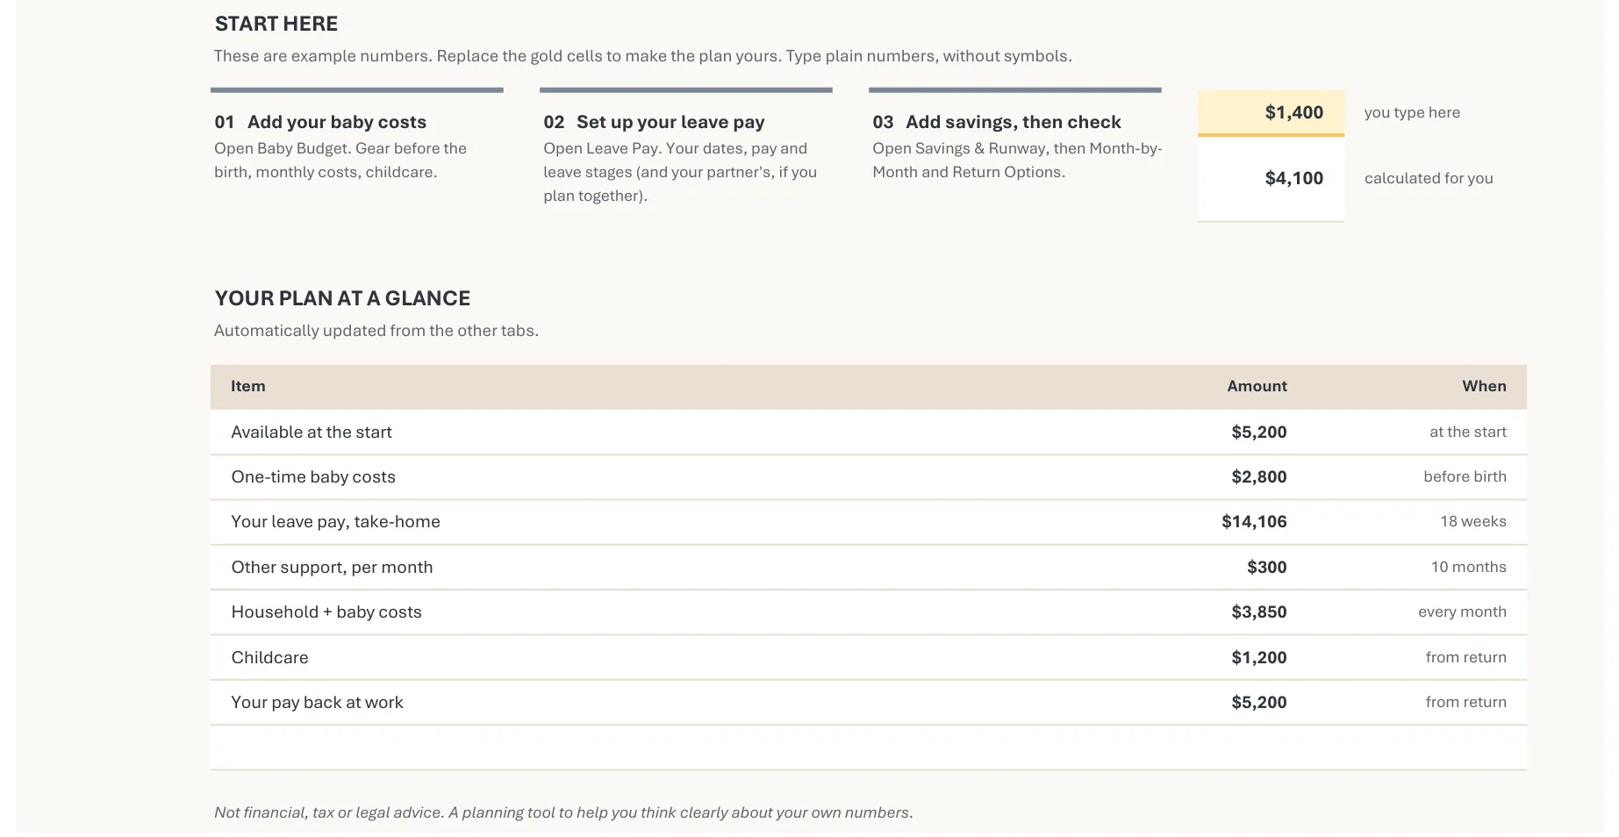Select the 'Household + baby costs' label
1619x837 pixels.
click(x=326, y=612)
